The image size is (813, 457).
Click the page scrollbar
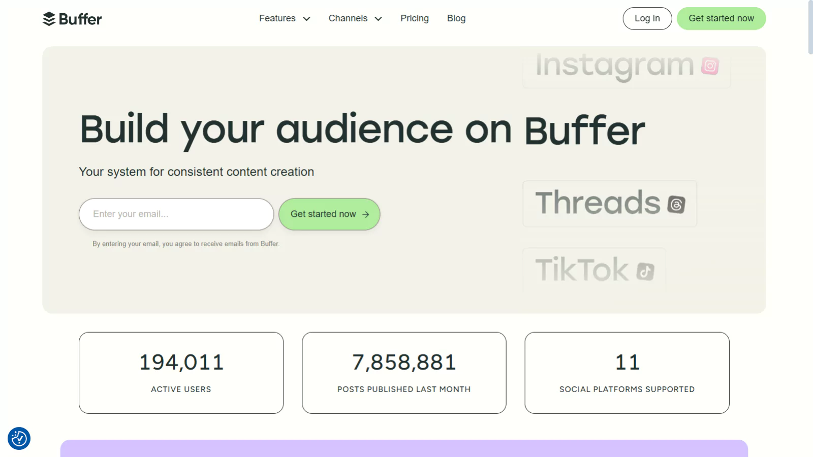810,27
